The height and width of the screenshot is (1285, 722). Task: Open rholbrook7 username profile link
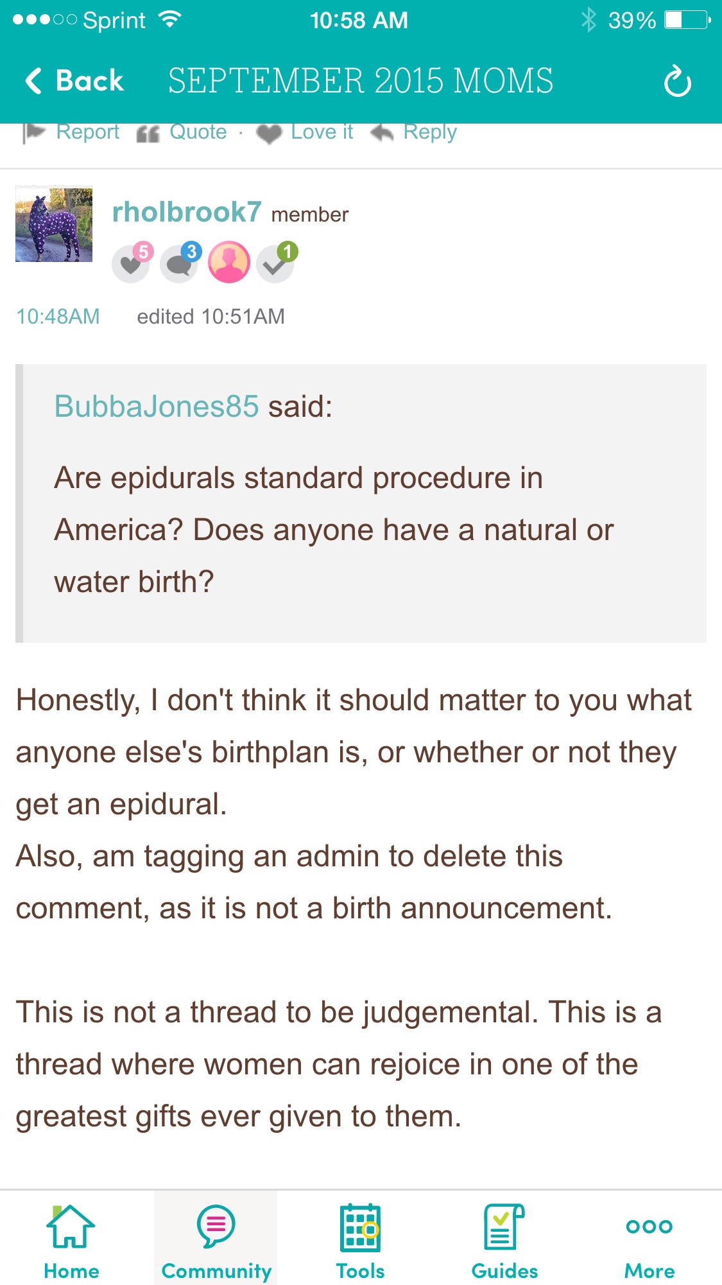tap(187, 212)
